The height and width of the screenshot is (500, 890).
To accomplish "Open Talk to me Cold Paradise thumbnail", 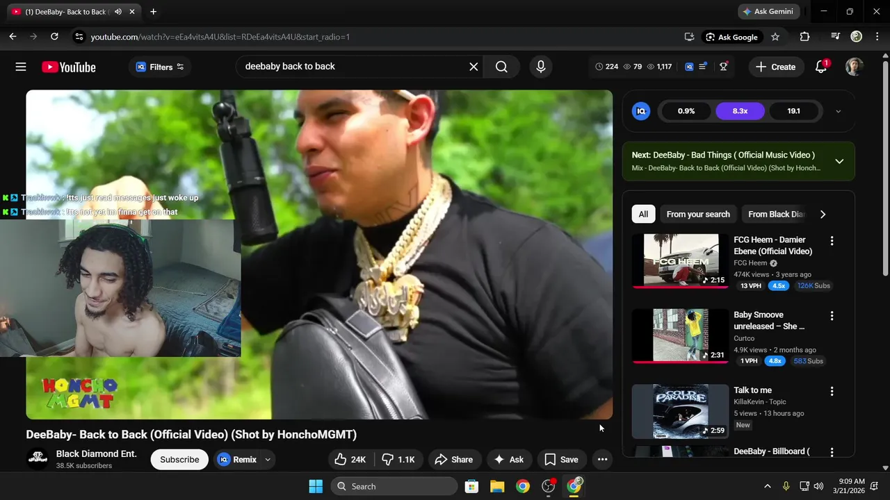I will coord(680,411).
